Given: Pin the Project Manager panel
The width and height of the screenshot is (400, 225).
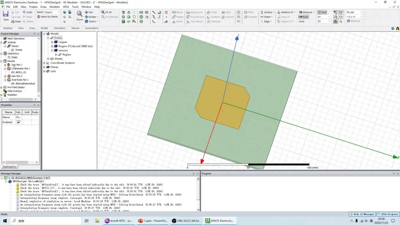Looking at the screenshot, I should click(x=35, y=34).
